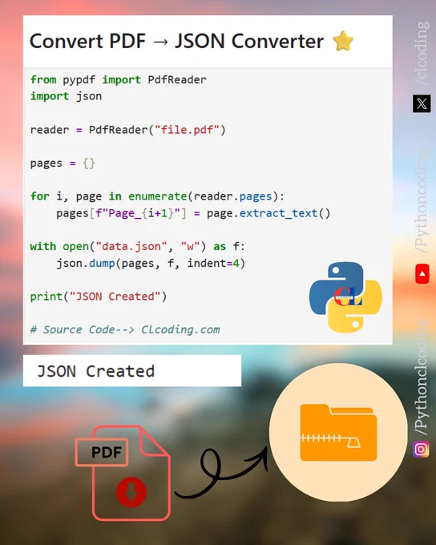Click the orange zipped folder icon
Screen dimensions: 436x545
point(338,432)
